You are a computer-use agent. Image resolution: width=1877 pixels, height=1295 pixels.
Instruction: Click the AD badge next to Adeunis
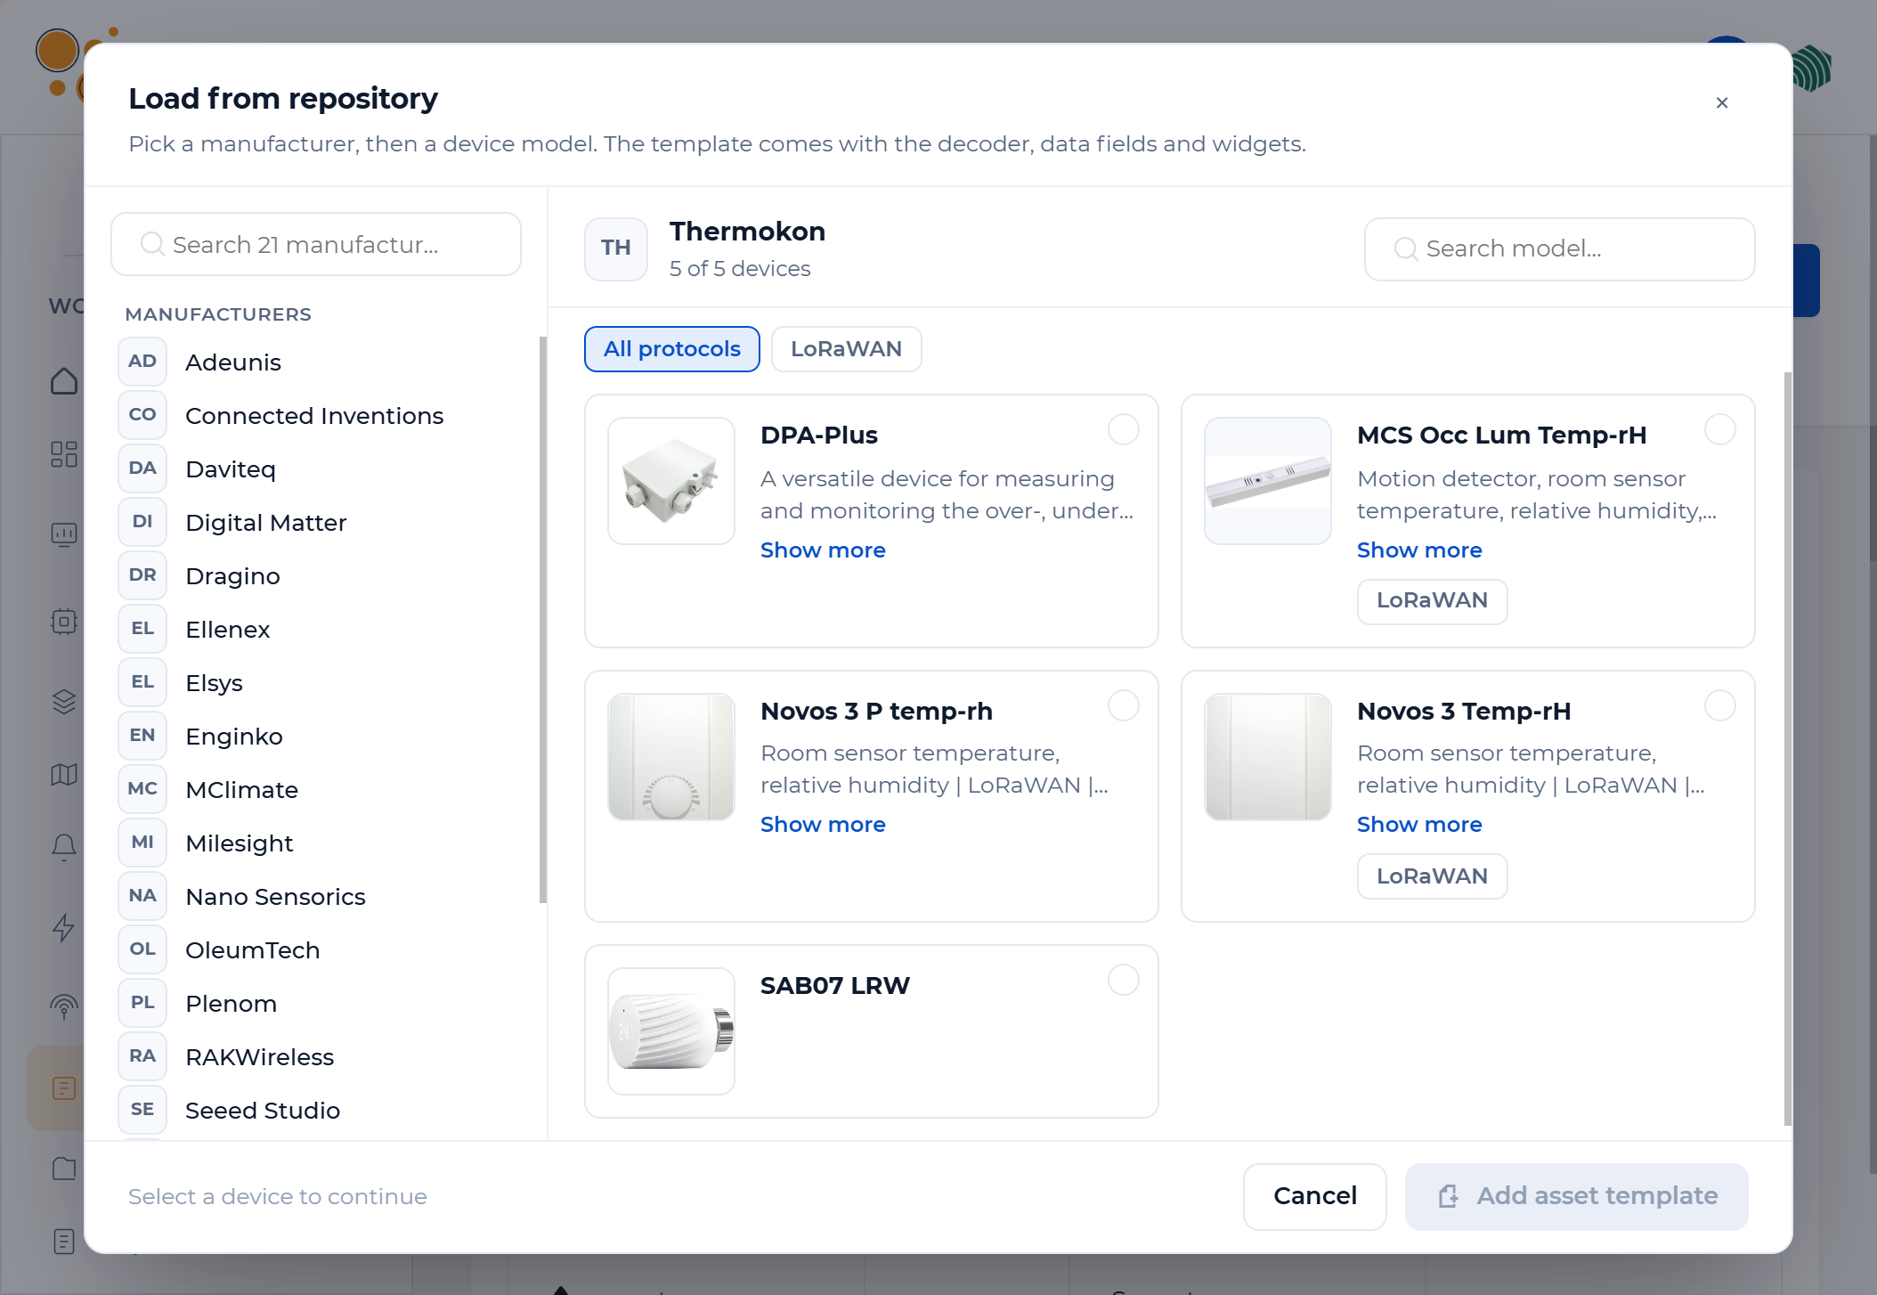tap(142, 362)
